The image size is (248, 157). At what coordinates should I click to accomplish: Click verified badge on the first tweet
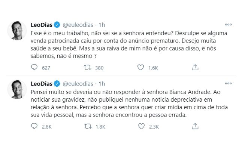coord(57,25)
